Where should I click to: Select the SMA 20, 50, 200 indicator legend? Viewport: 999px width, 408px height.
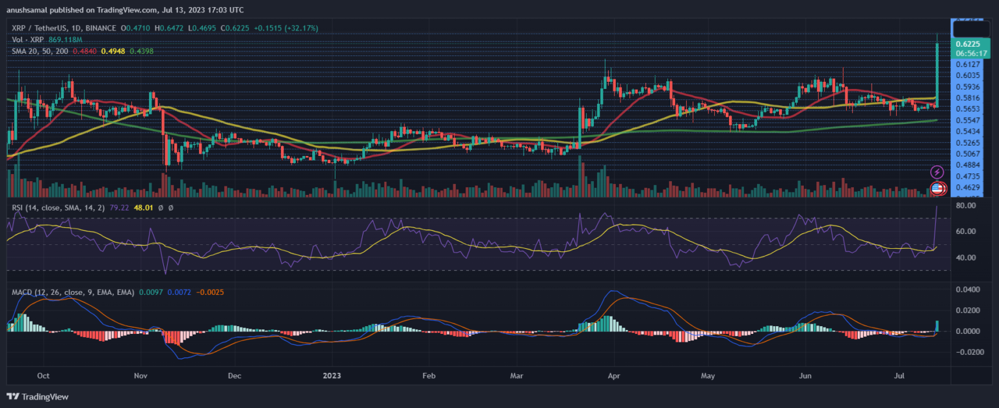[x=44, y=51]
